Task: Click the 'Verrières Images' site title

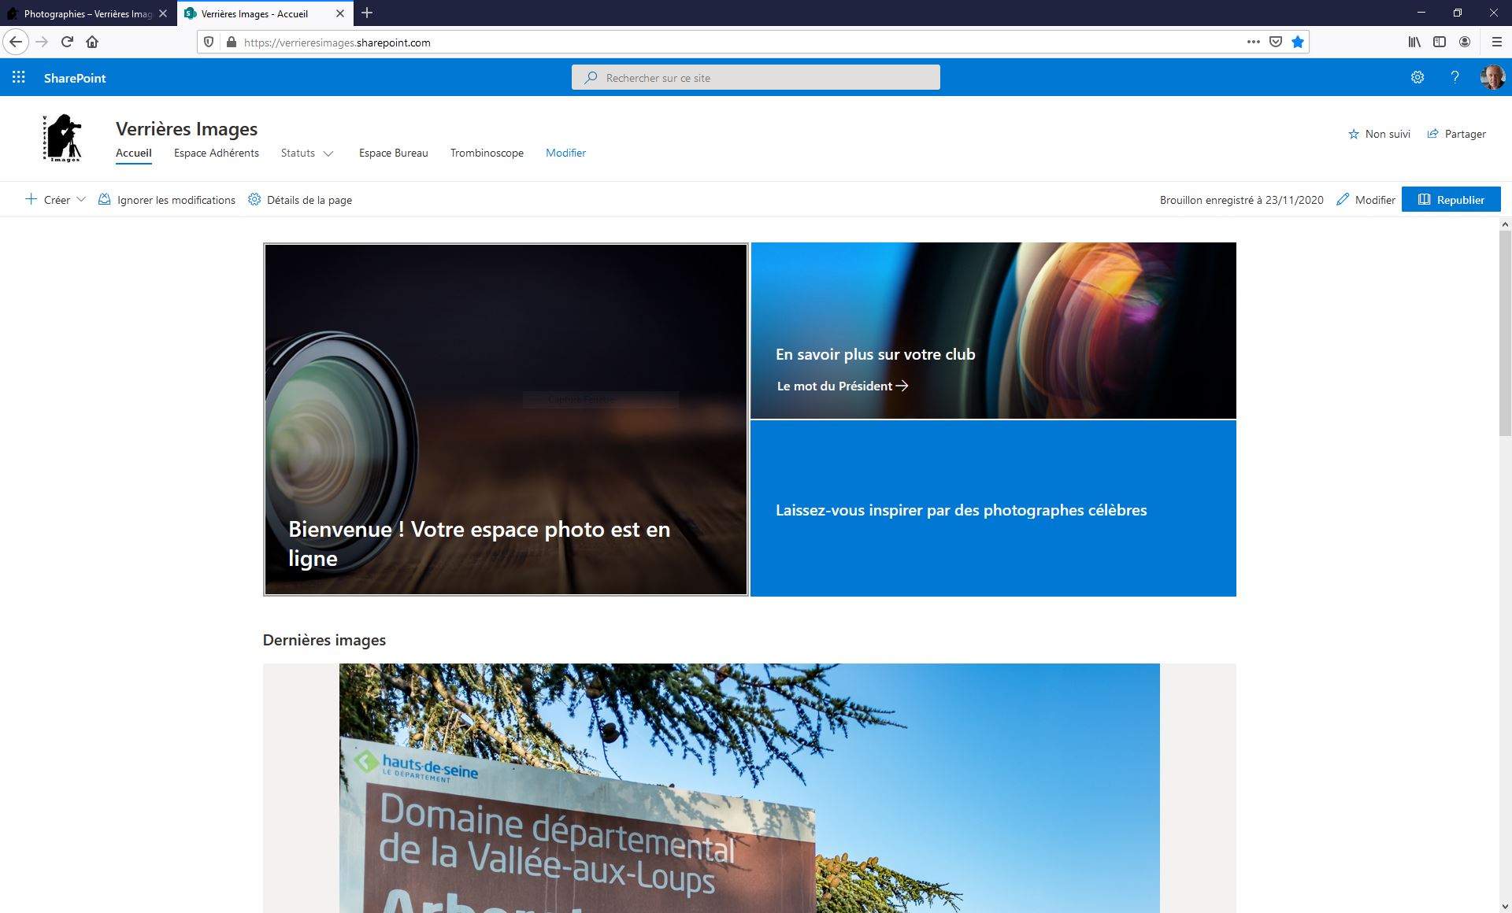Action: [187, 128]
